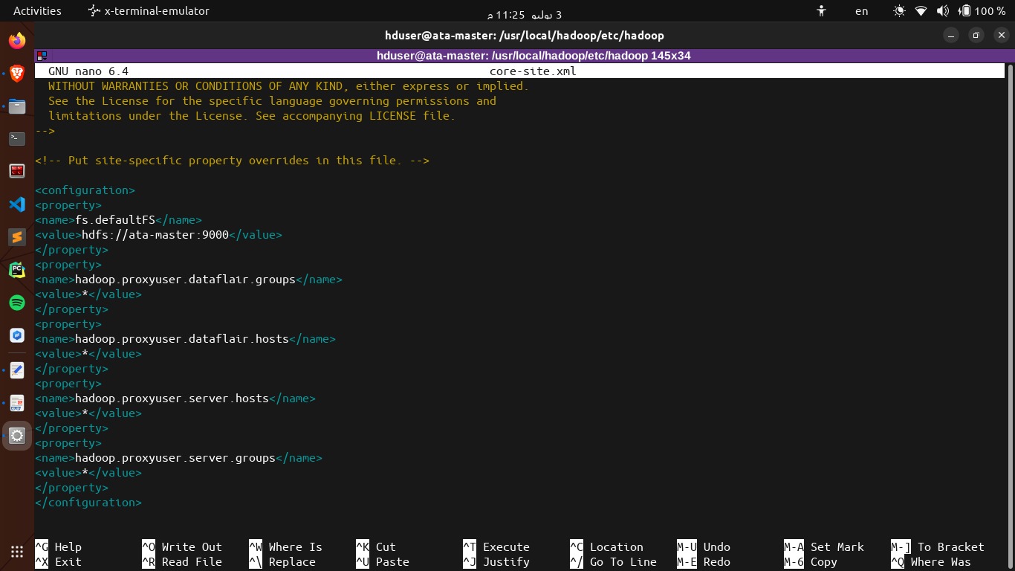The width and height of the screenshot is (1015, 571).
Task: Click the accessibility icon in the top bar
Action: click(x=820, y=10)
